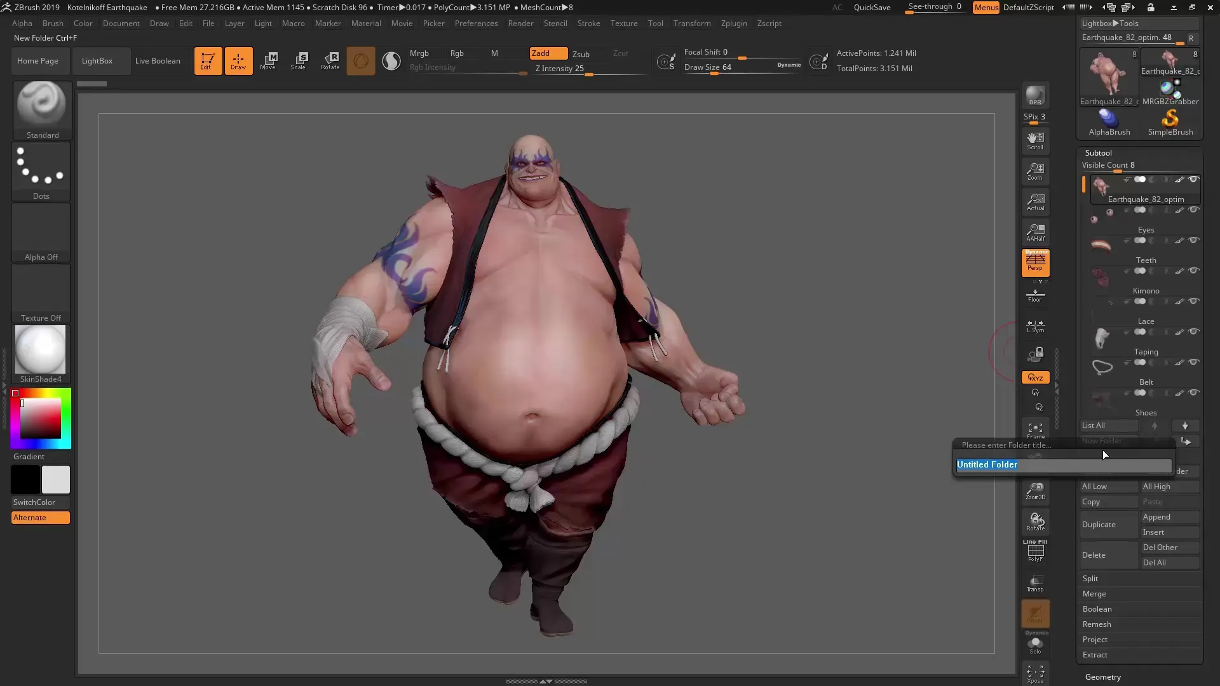Open the Texture Off selector
Image resolution: width=1220 pixels, height=686 pixels.
(41, 293)
